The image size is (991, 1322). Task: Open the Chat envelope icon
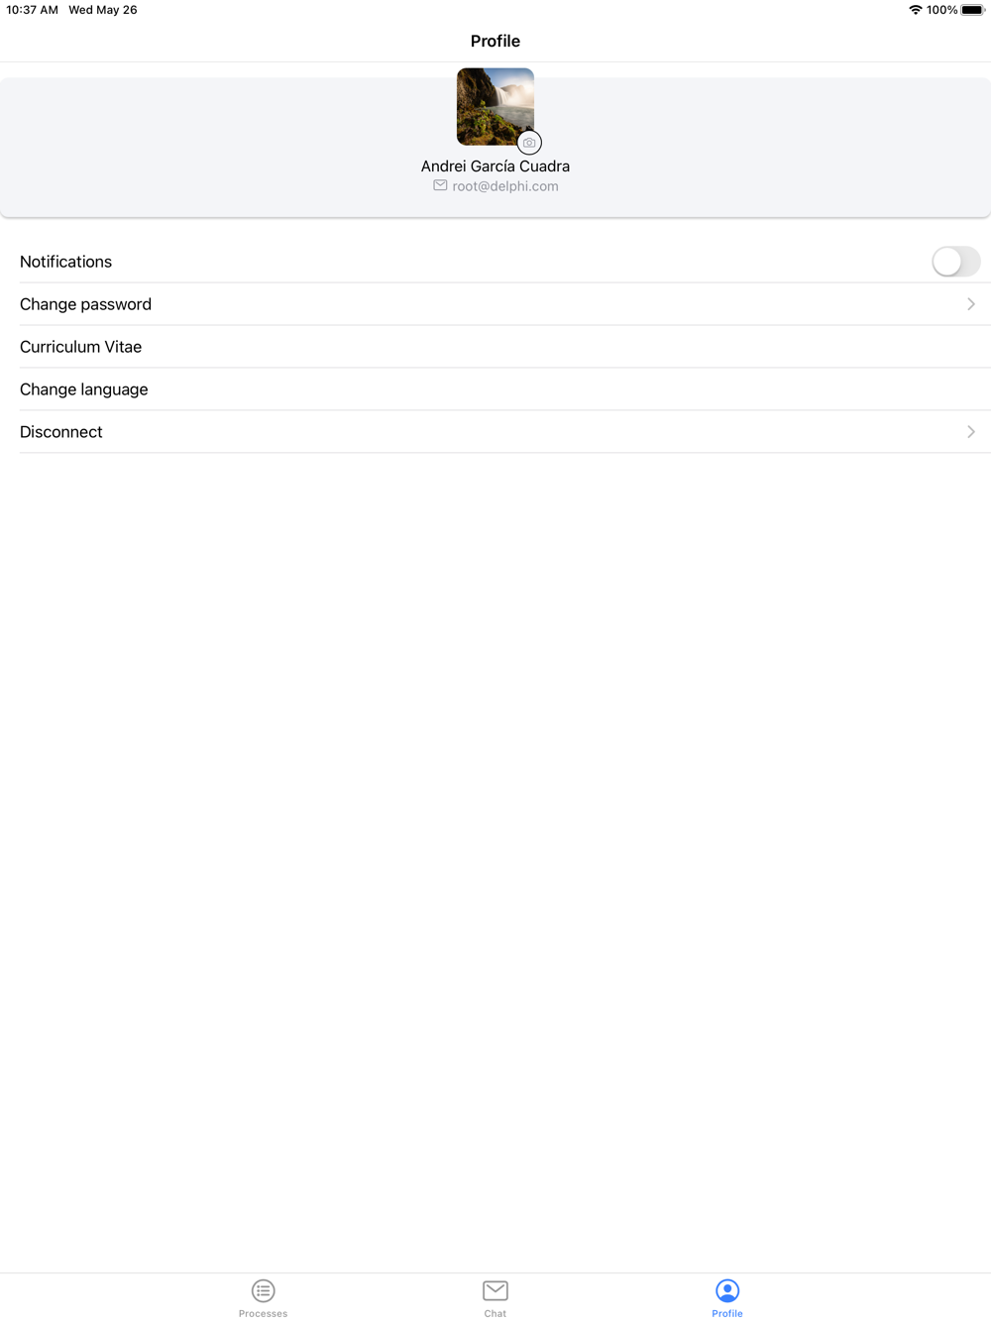pyautogui.click(x=495, y=1290)
